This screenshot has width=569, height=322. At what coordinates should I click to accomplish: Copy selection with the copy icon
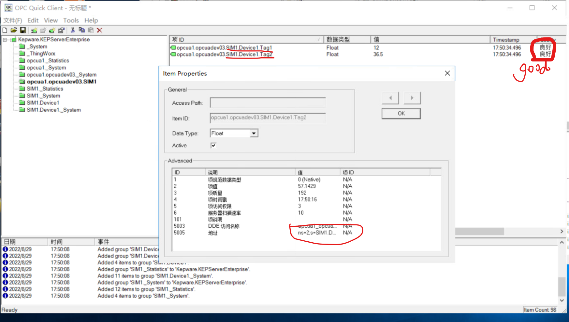[x=82, y=30]
